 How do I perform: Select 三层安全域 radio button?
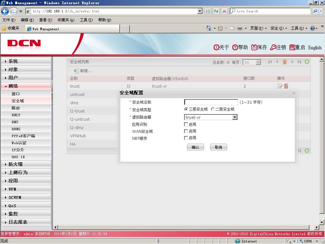tap(186, 109)
